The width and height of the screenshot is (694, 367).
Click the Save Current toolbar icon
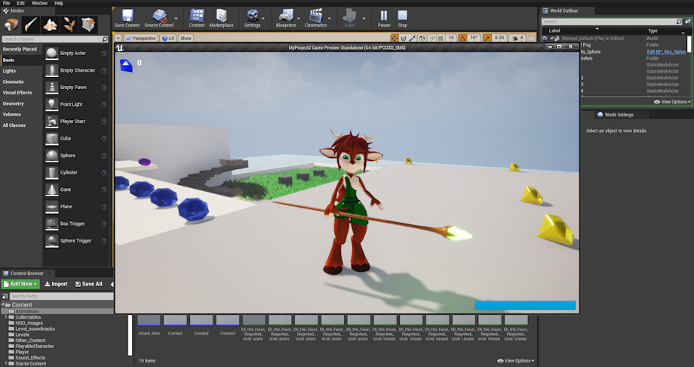point(127,18)
